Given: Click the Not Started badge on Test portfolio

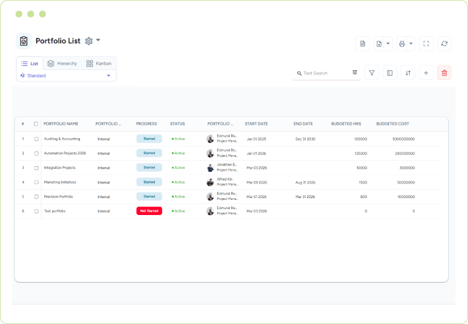Looking at the screenshot, I should pyautogui.click(x=149, y=211).
